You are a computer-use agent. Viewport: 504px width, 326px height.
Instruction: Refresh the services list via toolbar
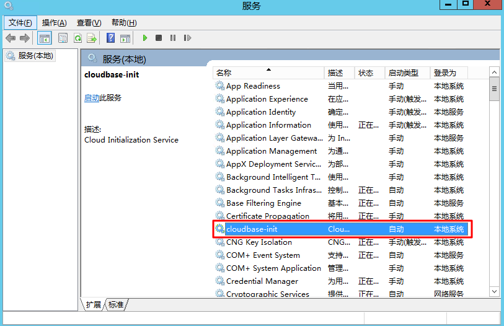click(x=77, y=38)
